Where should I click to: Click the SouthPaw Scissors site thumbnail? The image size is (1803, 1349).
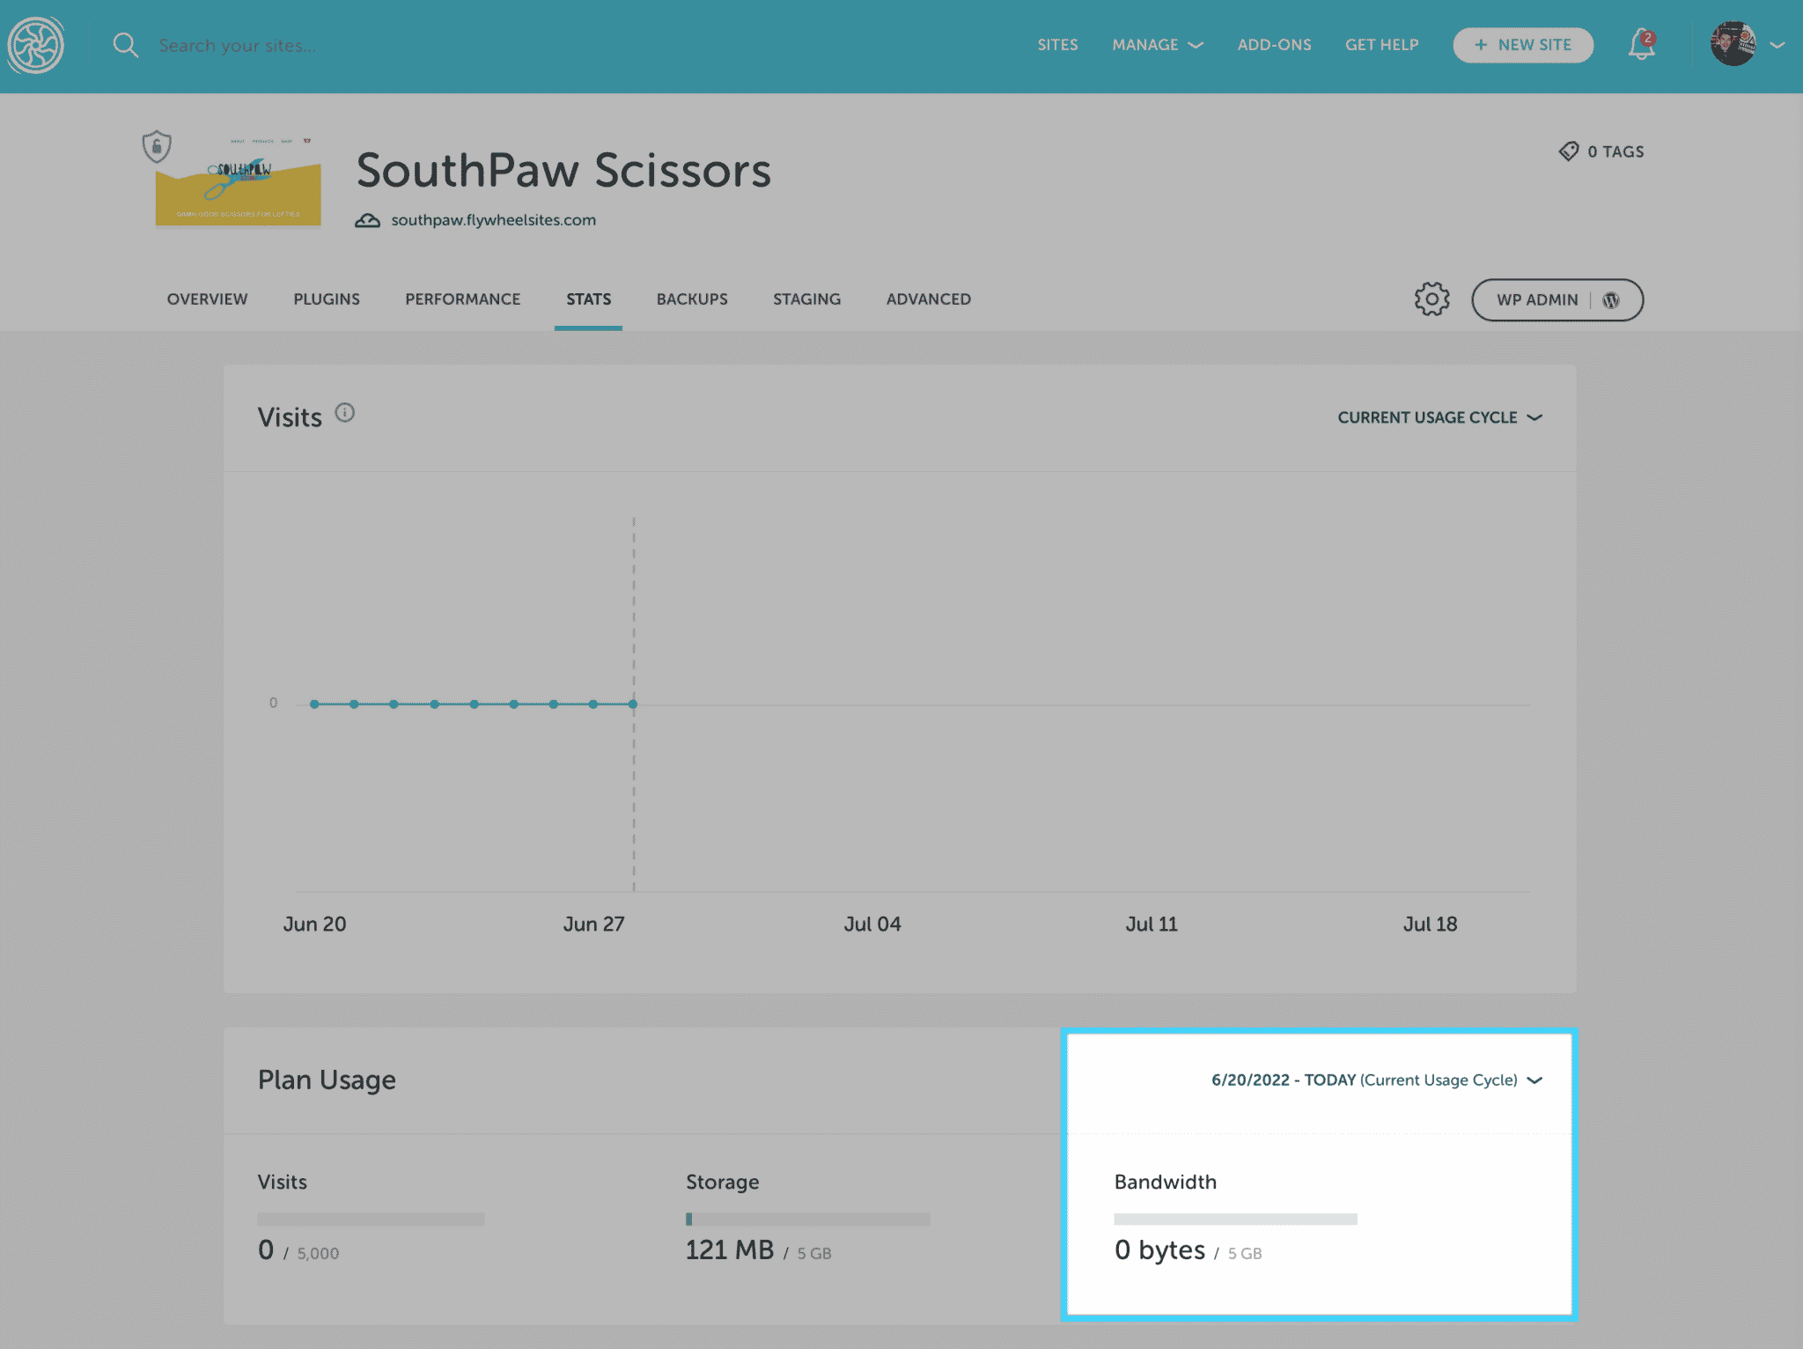tap(239, 182)
